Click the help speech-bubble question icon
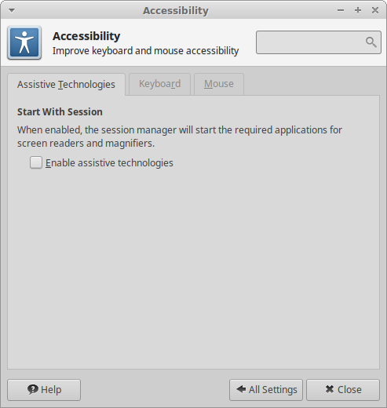387x408 pixels. click(33, 389)
